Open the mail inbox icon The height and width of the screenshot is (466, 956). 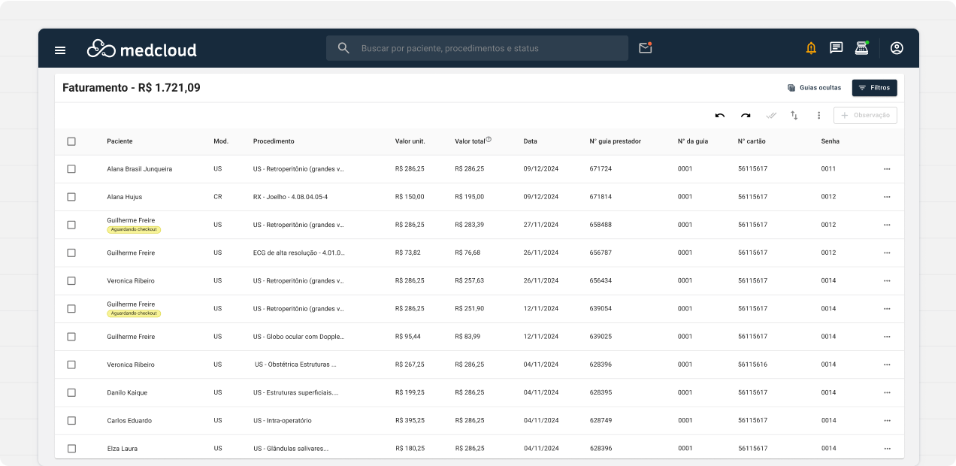tap(645, 48)
